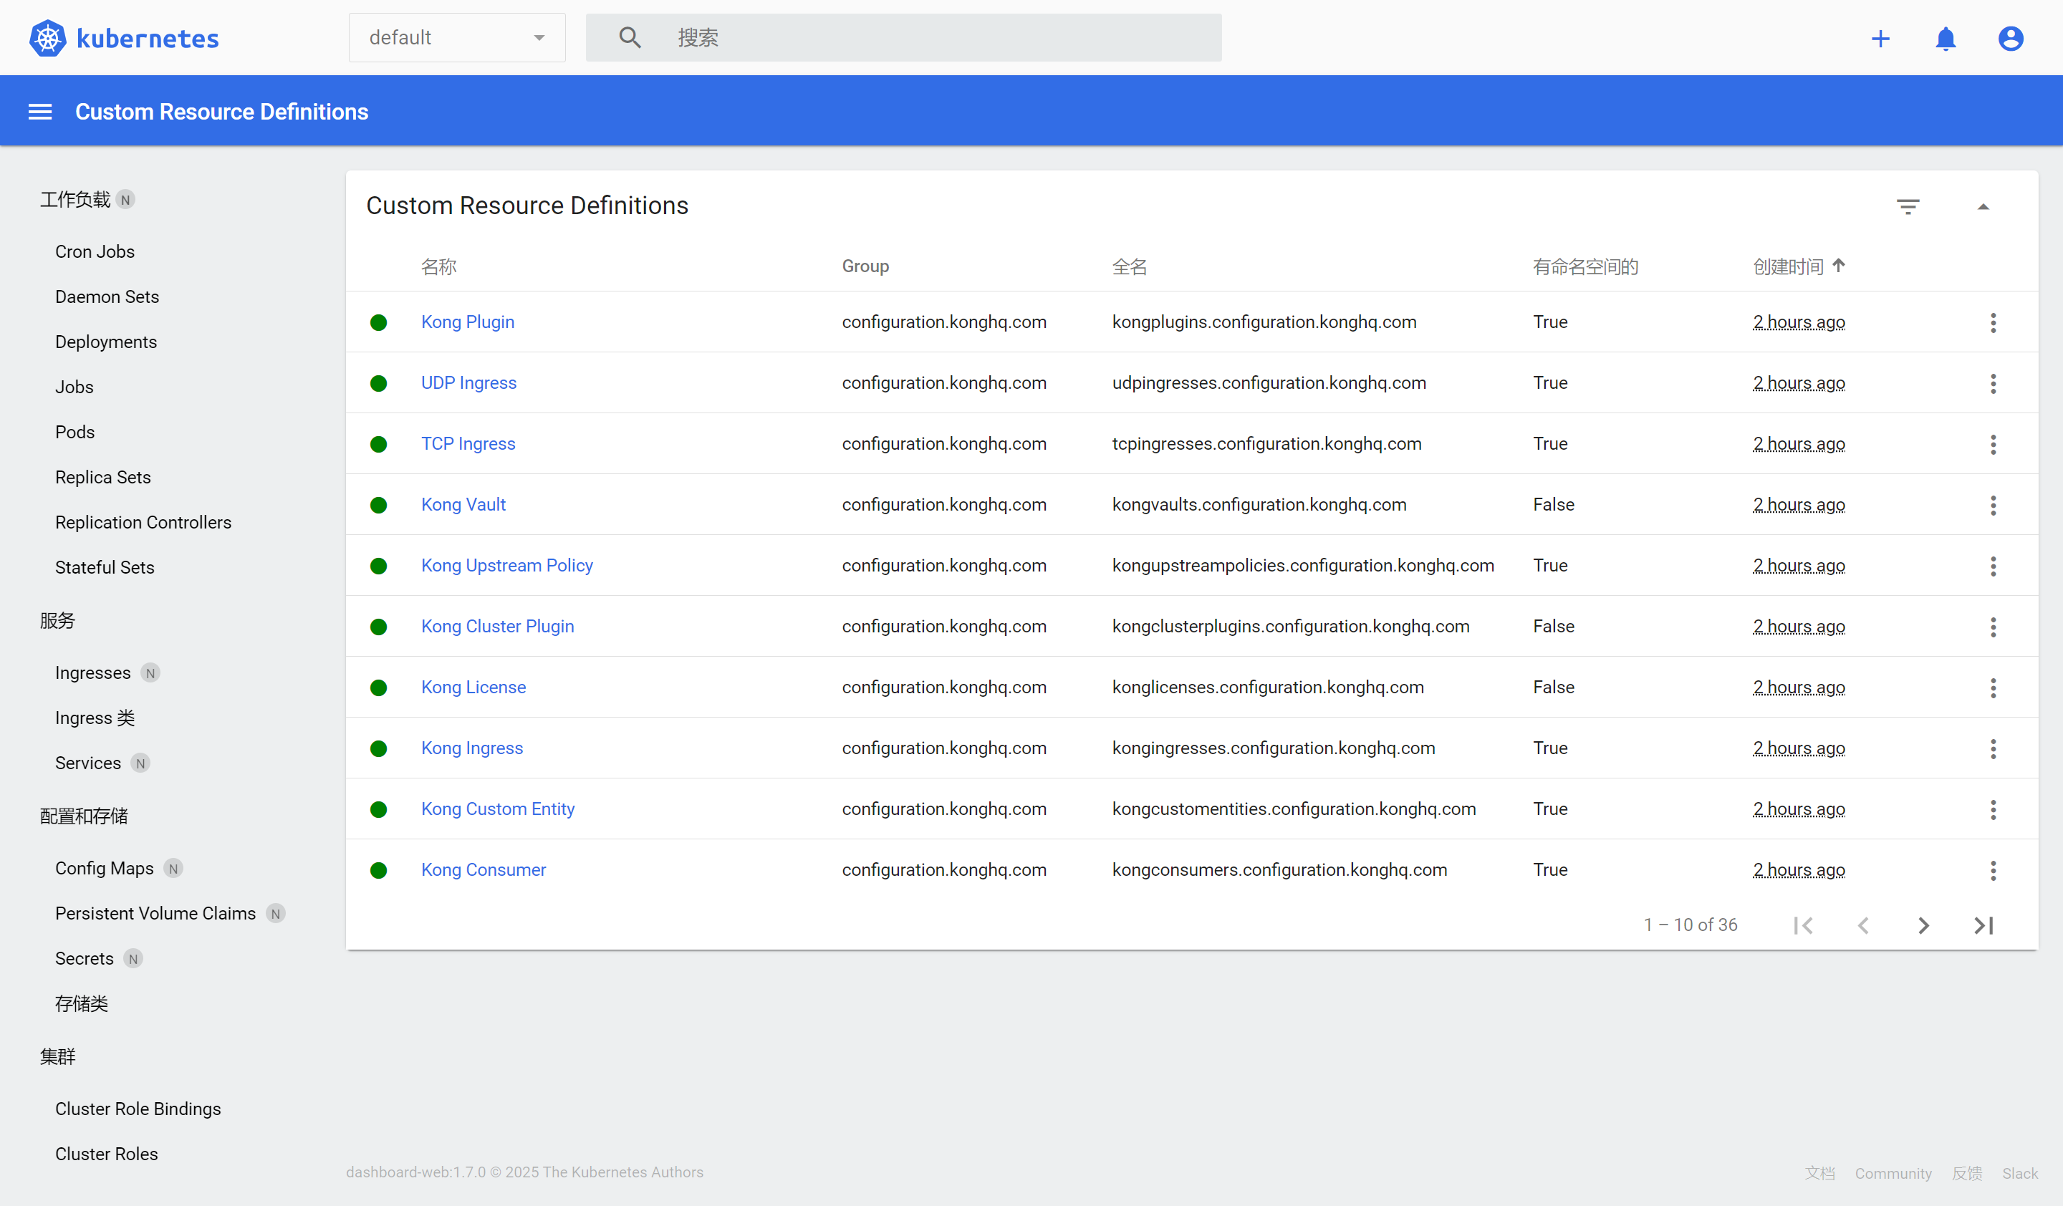This screenshot has width=2063, height=1206.
Task: Open 集群 cluster section heading
Action: (x=57, y=1056)
